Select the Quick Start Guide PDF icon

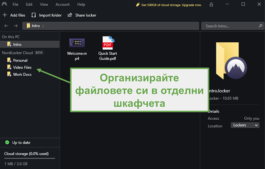[108, 43]
